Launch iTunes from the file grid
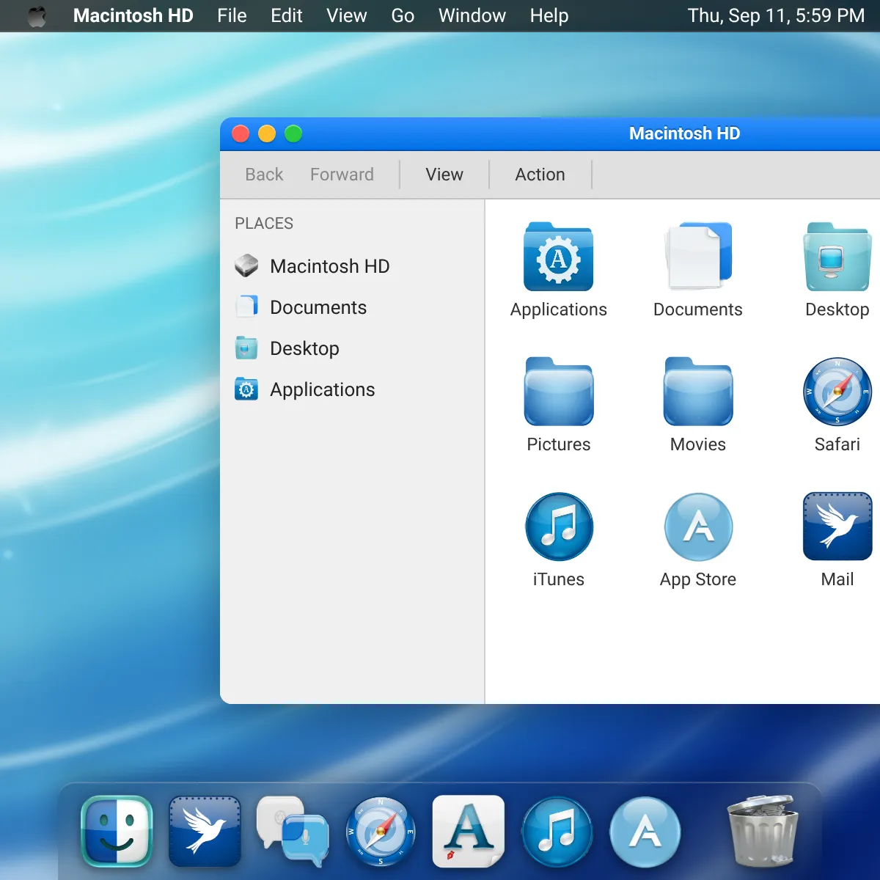The height and width of the screenshot is (880, 880). pyautogui.click(x=558, y=527)
